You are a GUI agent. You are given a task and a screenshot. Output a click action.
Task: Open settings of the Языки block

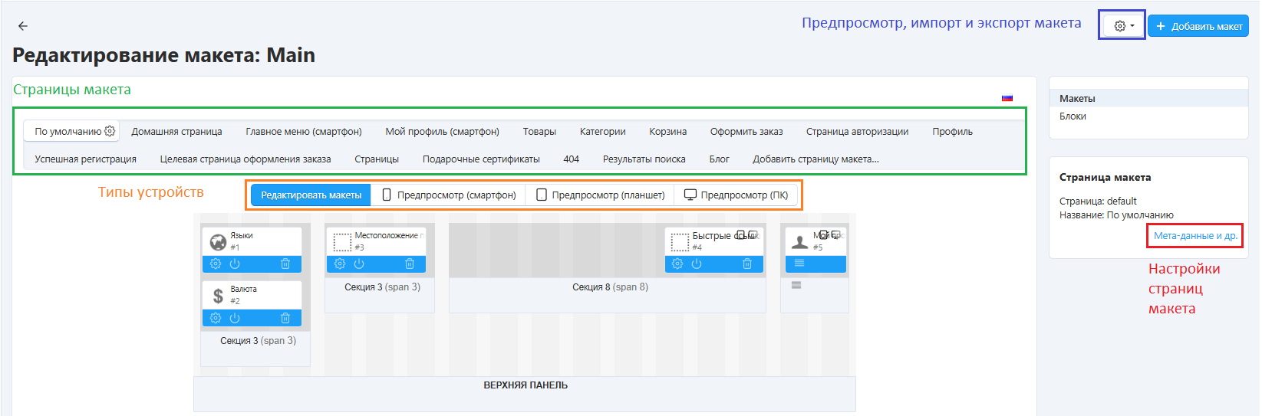pyautogui.click(x=216, y=264)
